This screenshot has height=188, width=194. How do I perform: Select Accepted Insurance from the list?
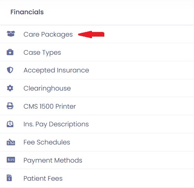click(x=97, y=70)
